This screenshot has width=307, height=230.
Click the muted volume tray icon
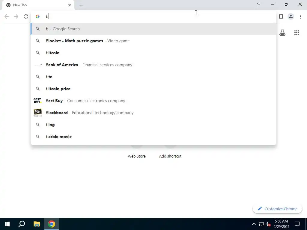click(x=268, y=224)
